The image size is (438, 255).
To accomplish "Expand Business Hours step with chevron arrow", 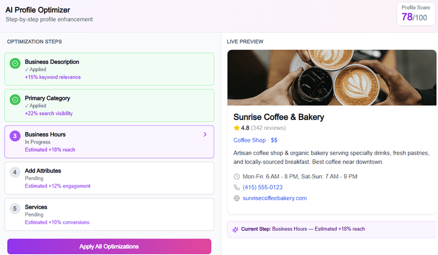I will click(x=205, y=135).
